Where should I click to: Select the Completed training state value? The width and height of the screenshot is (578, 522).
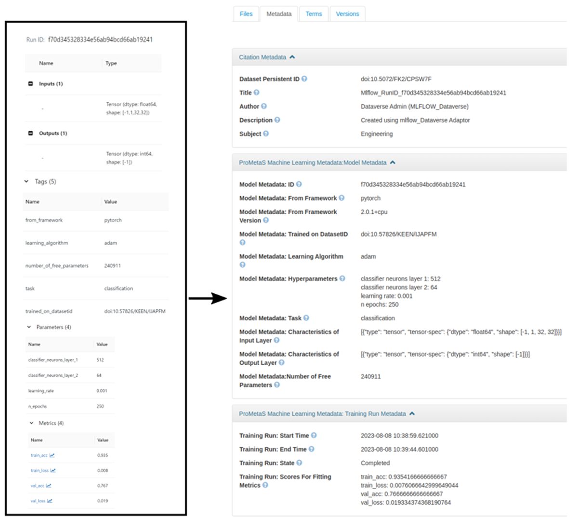click(x=375, y=463)
